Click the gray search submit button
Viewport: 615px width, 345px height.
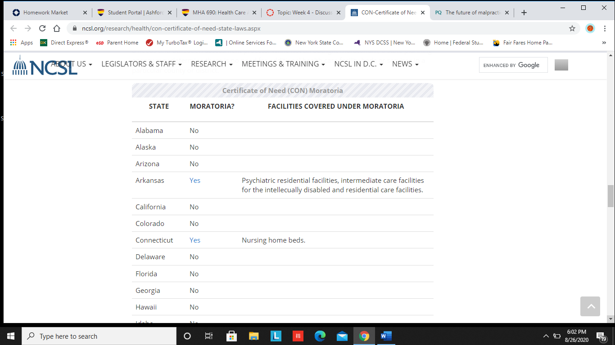(x=561, y=65)
